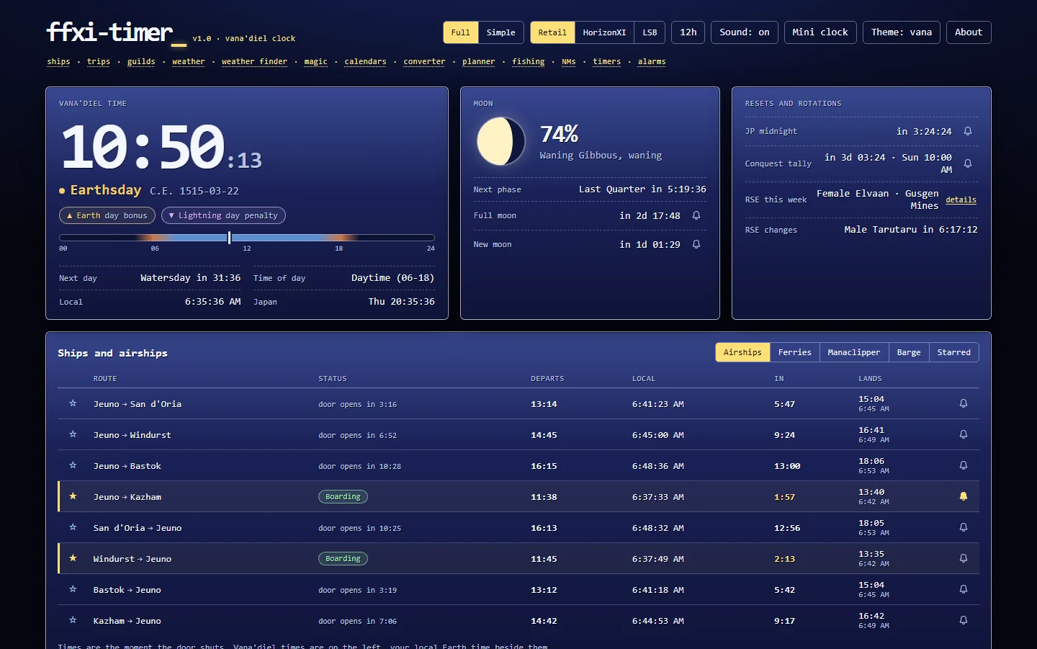Toggle the Sound: on button
The height and width of the screenshot is (649, 1037).
[745, 32]
